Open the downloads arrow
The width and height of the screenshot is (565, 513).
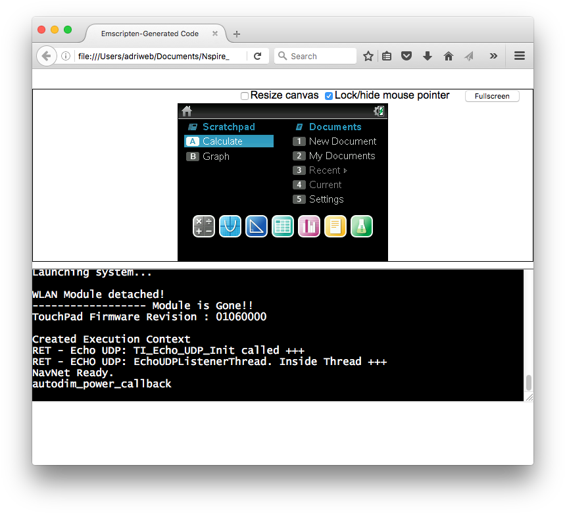pos(428,56)
